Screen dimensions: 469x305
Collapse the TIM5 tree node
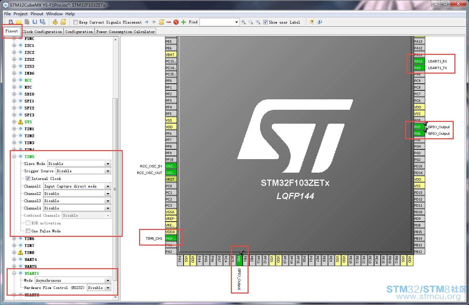pos(14,157)
